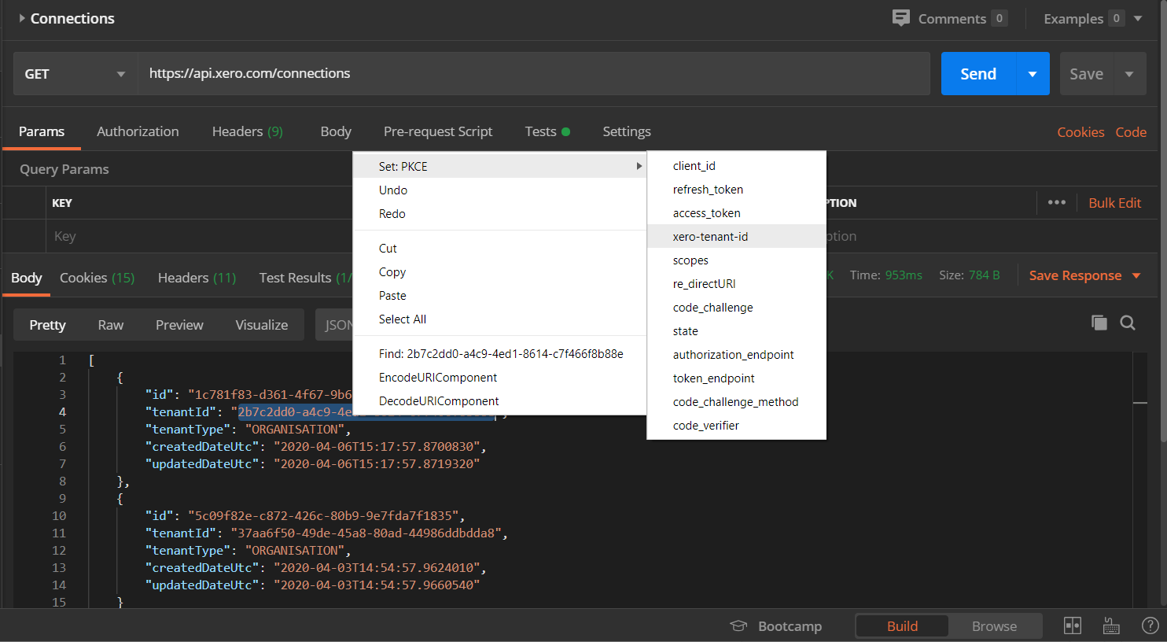Open Save Response dropdown arrow

click(1136, 275)
